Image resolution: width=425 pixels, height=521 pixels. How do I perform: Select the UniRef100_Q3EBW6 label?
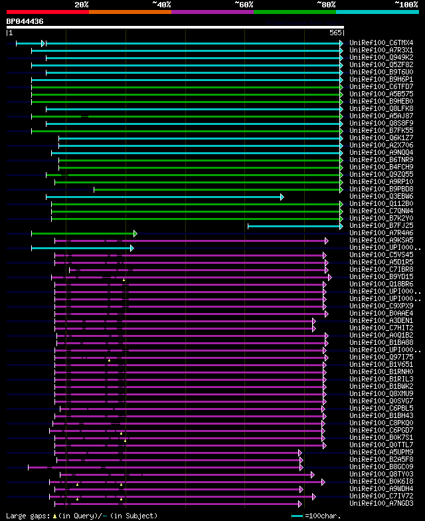[381, 197]
